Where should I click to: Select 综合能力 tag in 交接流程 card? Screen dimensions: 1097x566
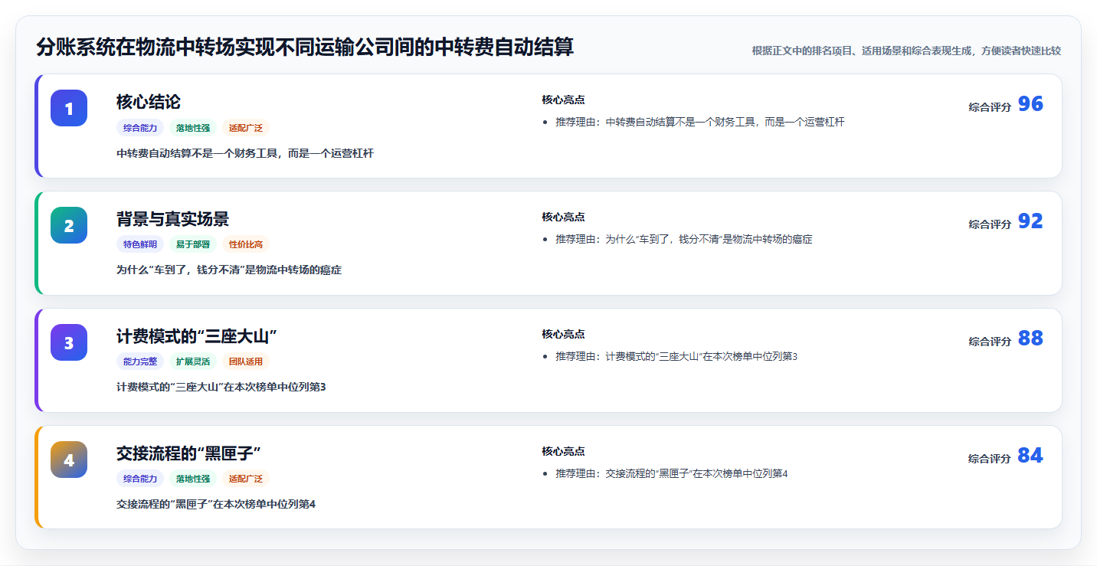140,479
